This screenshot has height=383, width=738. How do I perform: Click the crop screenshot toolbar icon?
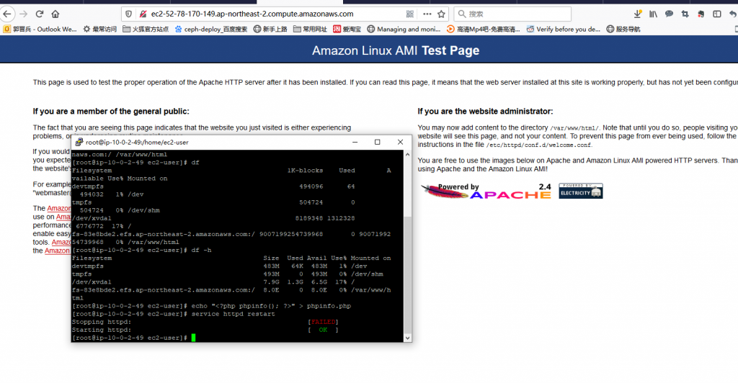pos(685,14)
